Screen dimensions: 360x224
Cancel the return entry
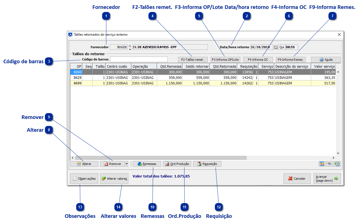click(297, 179)
